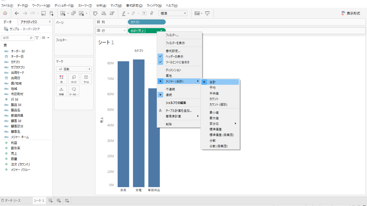Collapse the data pane side arrow
367x206 pixels.
point(50,22)
